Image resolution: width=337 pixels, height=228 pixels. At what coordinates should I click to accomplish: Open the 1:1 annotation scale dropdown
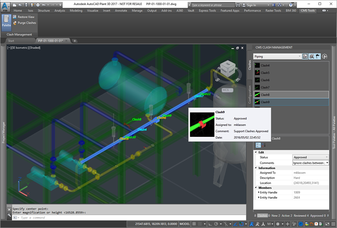[270, 224]
